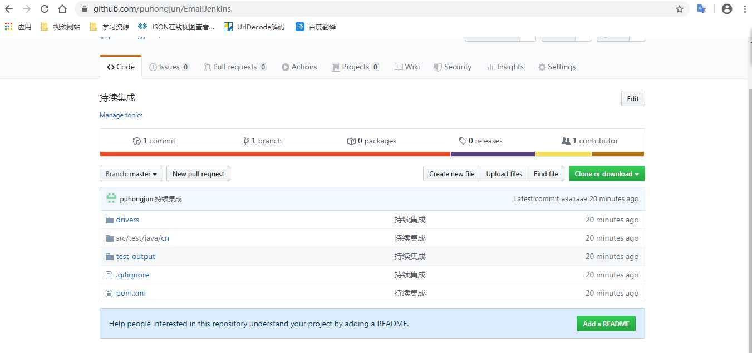
Task: Open the src/test/java/cn folder
Action: [142, 238]
